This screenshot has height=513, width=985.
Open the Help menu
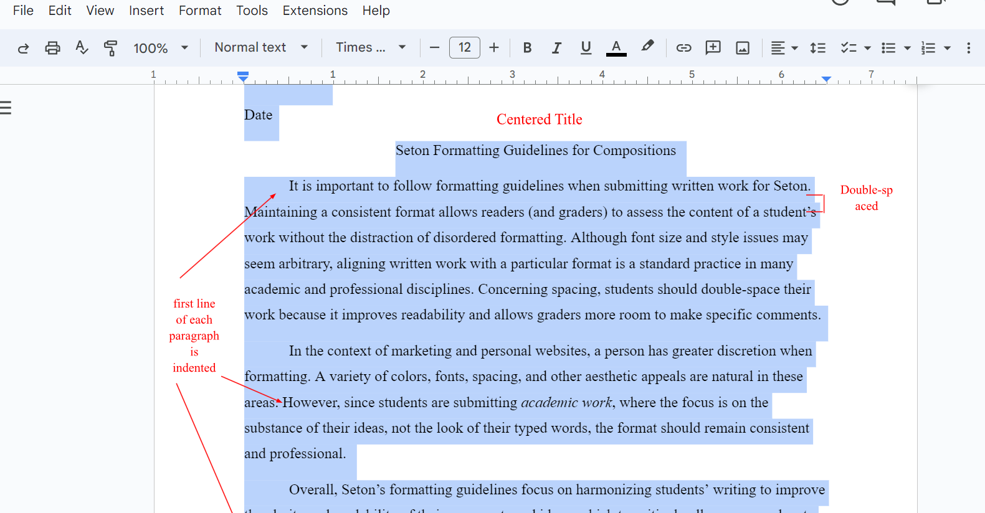click(x=376, y=11)
